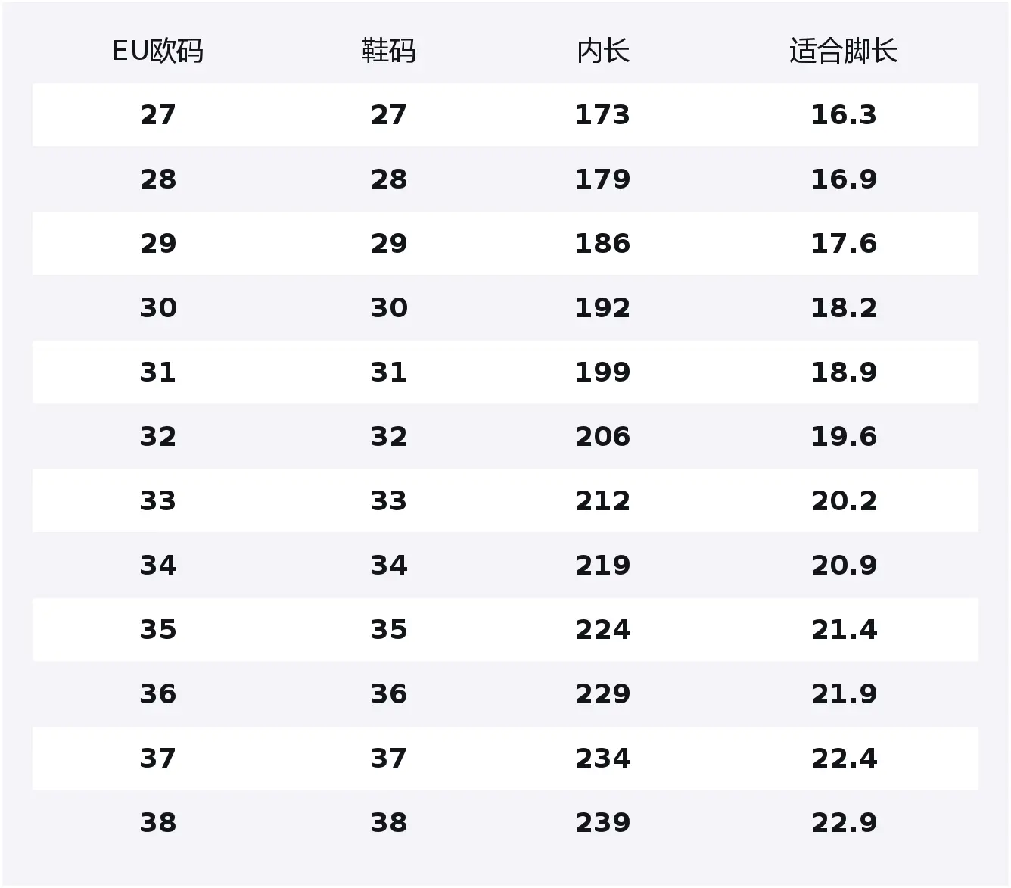Viewport: 1011px width, 888px height.
Task: Click foot length 20.2 value
Action: coord(843,501)
